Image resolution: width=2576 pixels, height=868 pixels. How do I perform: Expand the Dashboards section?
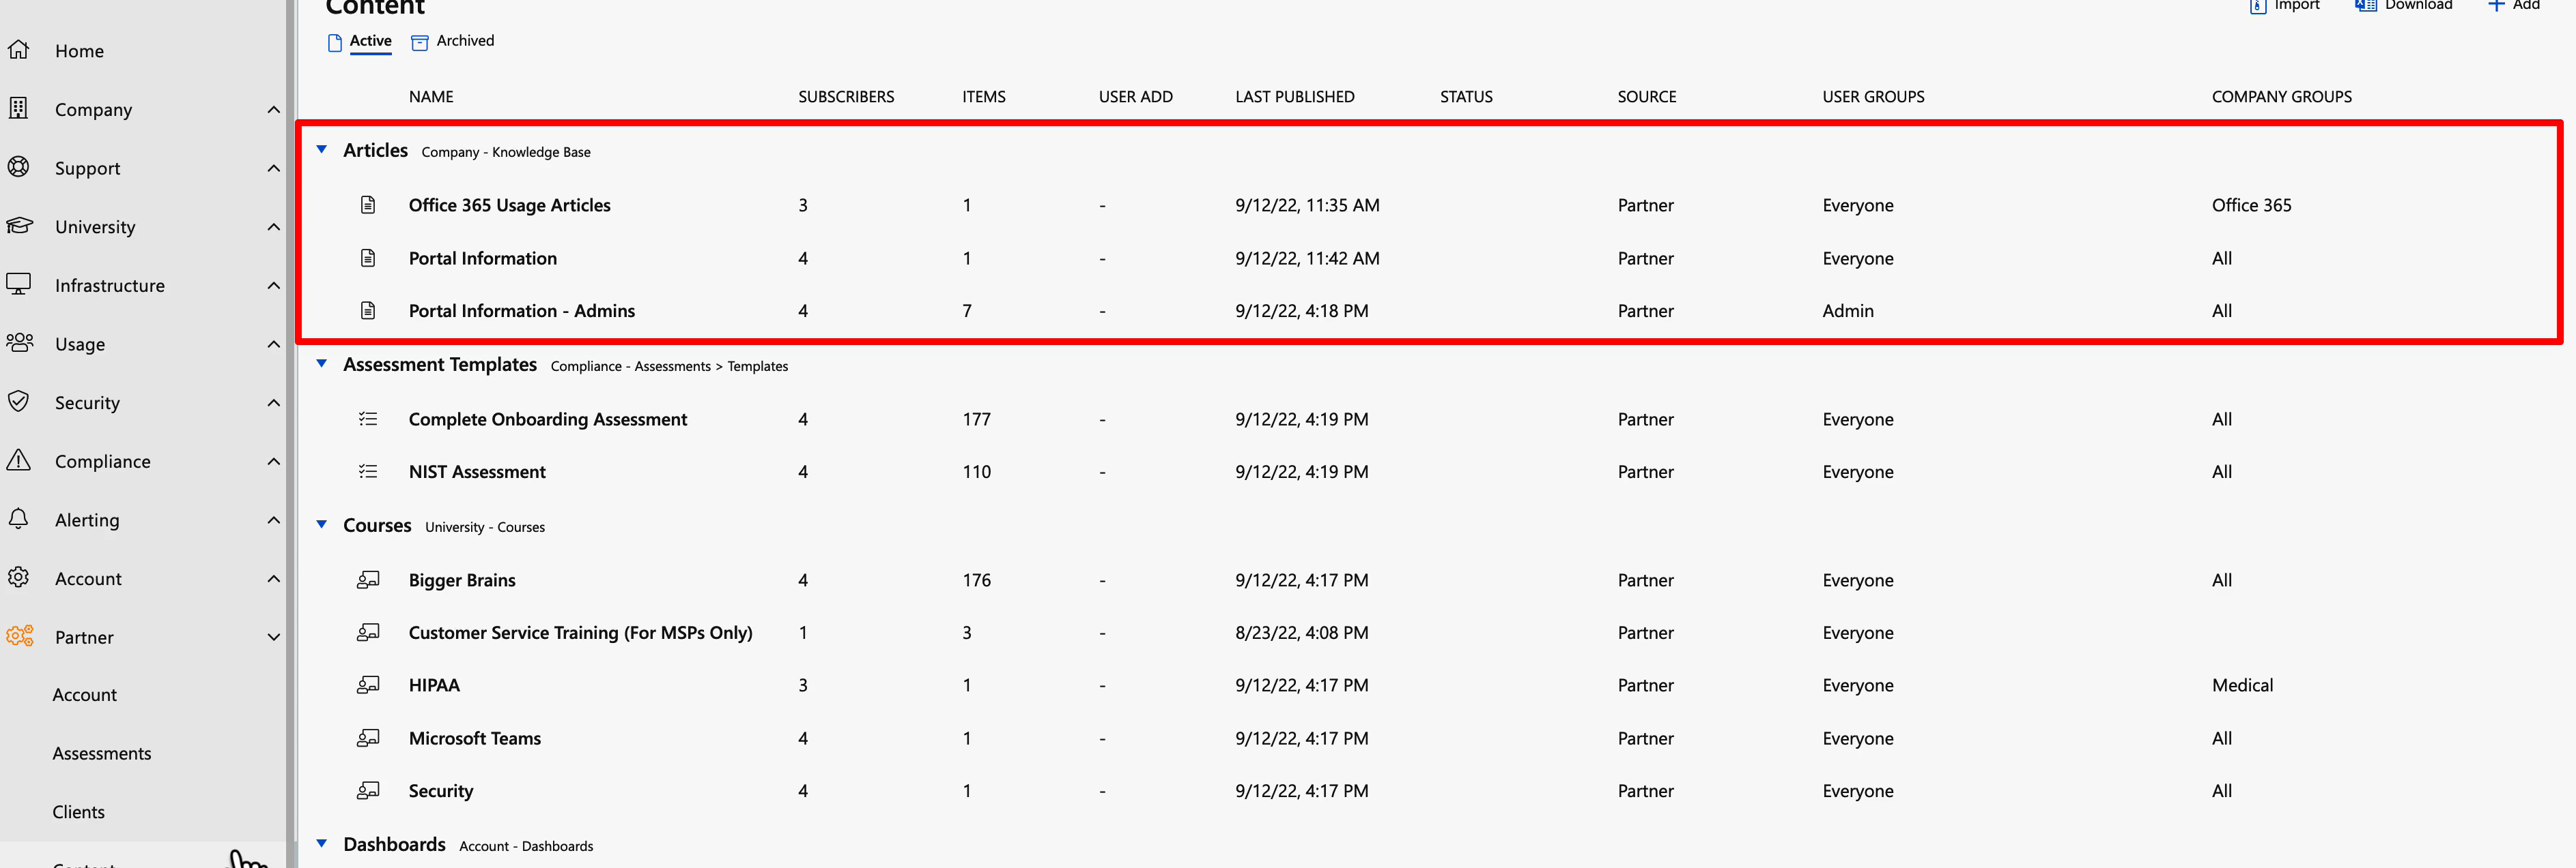pyautogui.click(x=321, y=844)
